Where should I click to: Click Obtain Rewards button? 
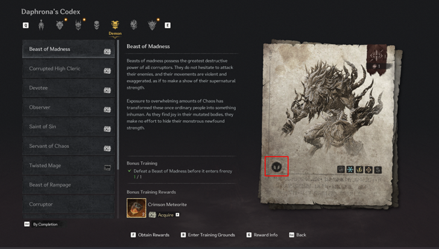[x=150, y=235]
